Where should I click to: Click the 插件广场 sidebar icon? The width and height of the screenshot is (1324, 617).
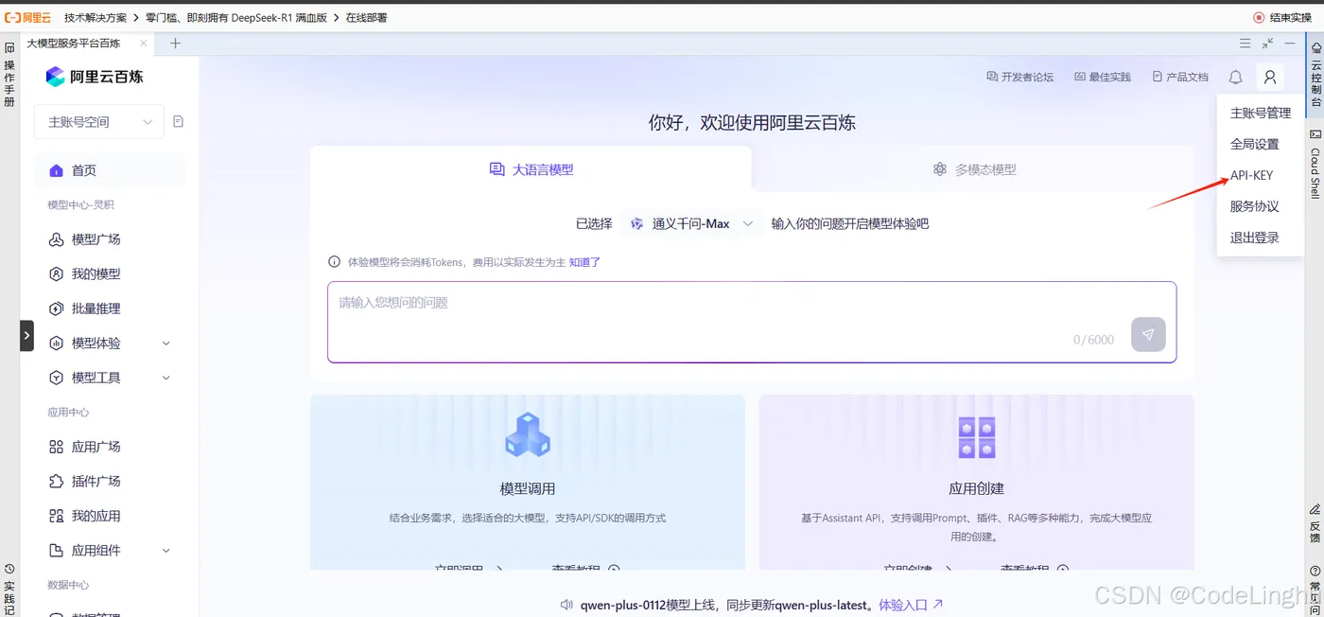coord(56,481)
